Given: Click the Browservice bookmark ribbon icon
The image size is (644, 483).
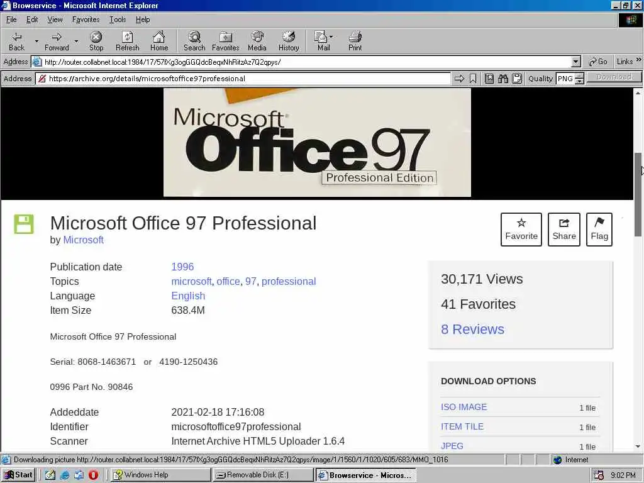Looking at the screenshot, I should tap(473, 79).
